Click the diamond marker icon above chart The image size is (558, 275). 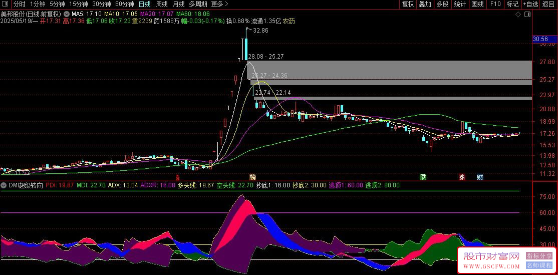point(518,14)
